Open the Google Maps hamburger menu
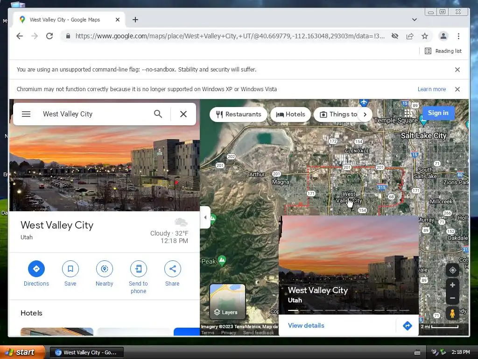This screenshot has height=359, width=478. tap(26, 114)
